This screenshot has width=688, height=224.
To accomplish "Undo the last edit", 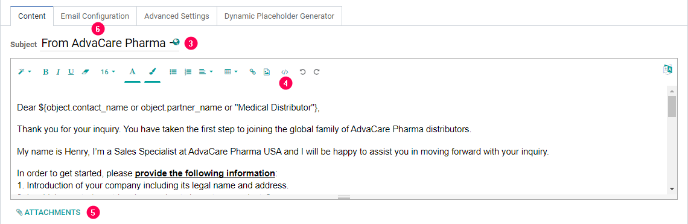I will [302, 72].
